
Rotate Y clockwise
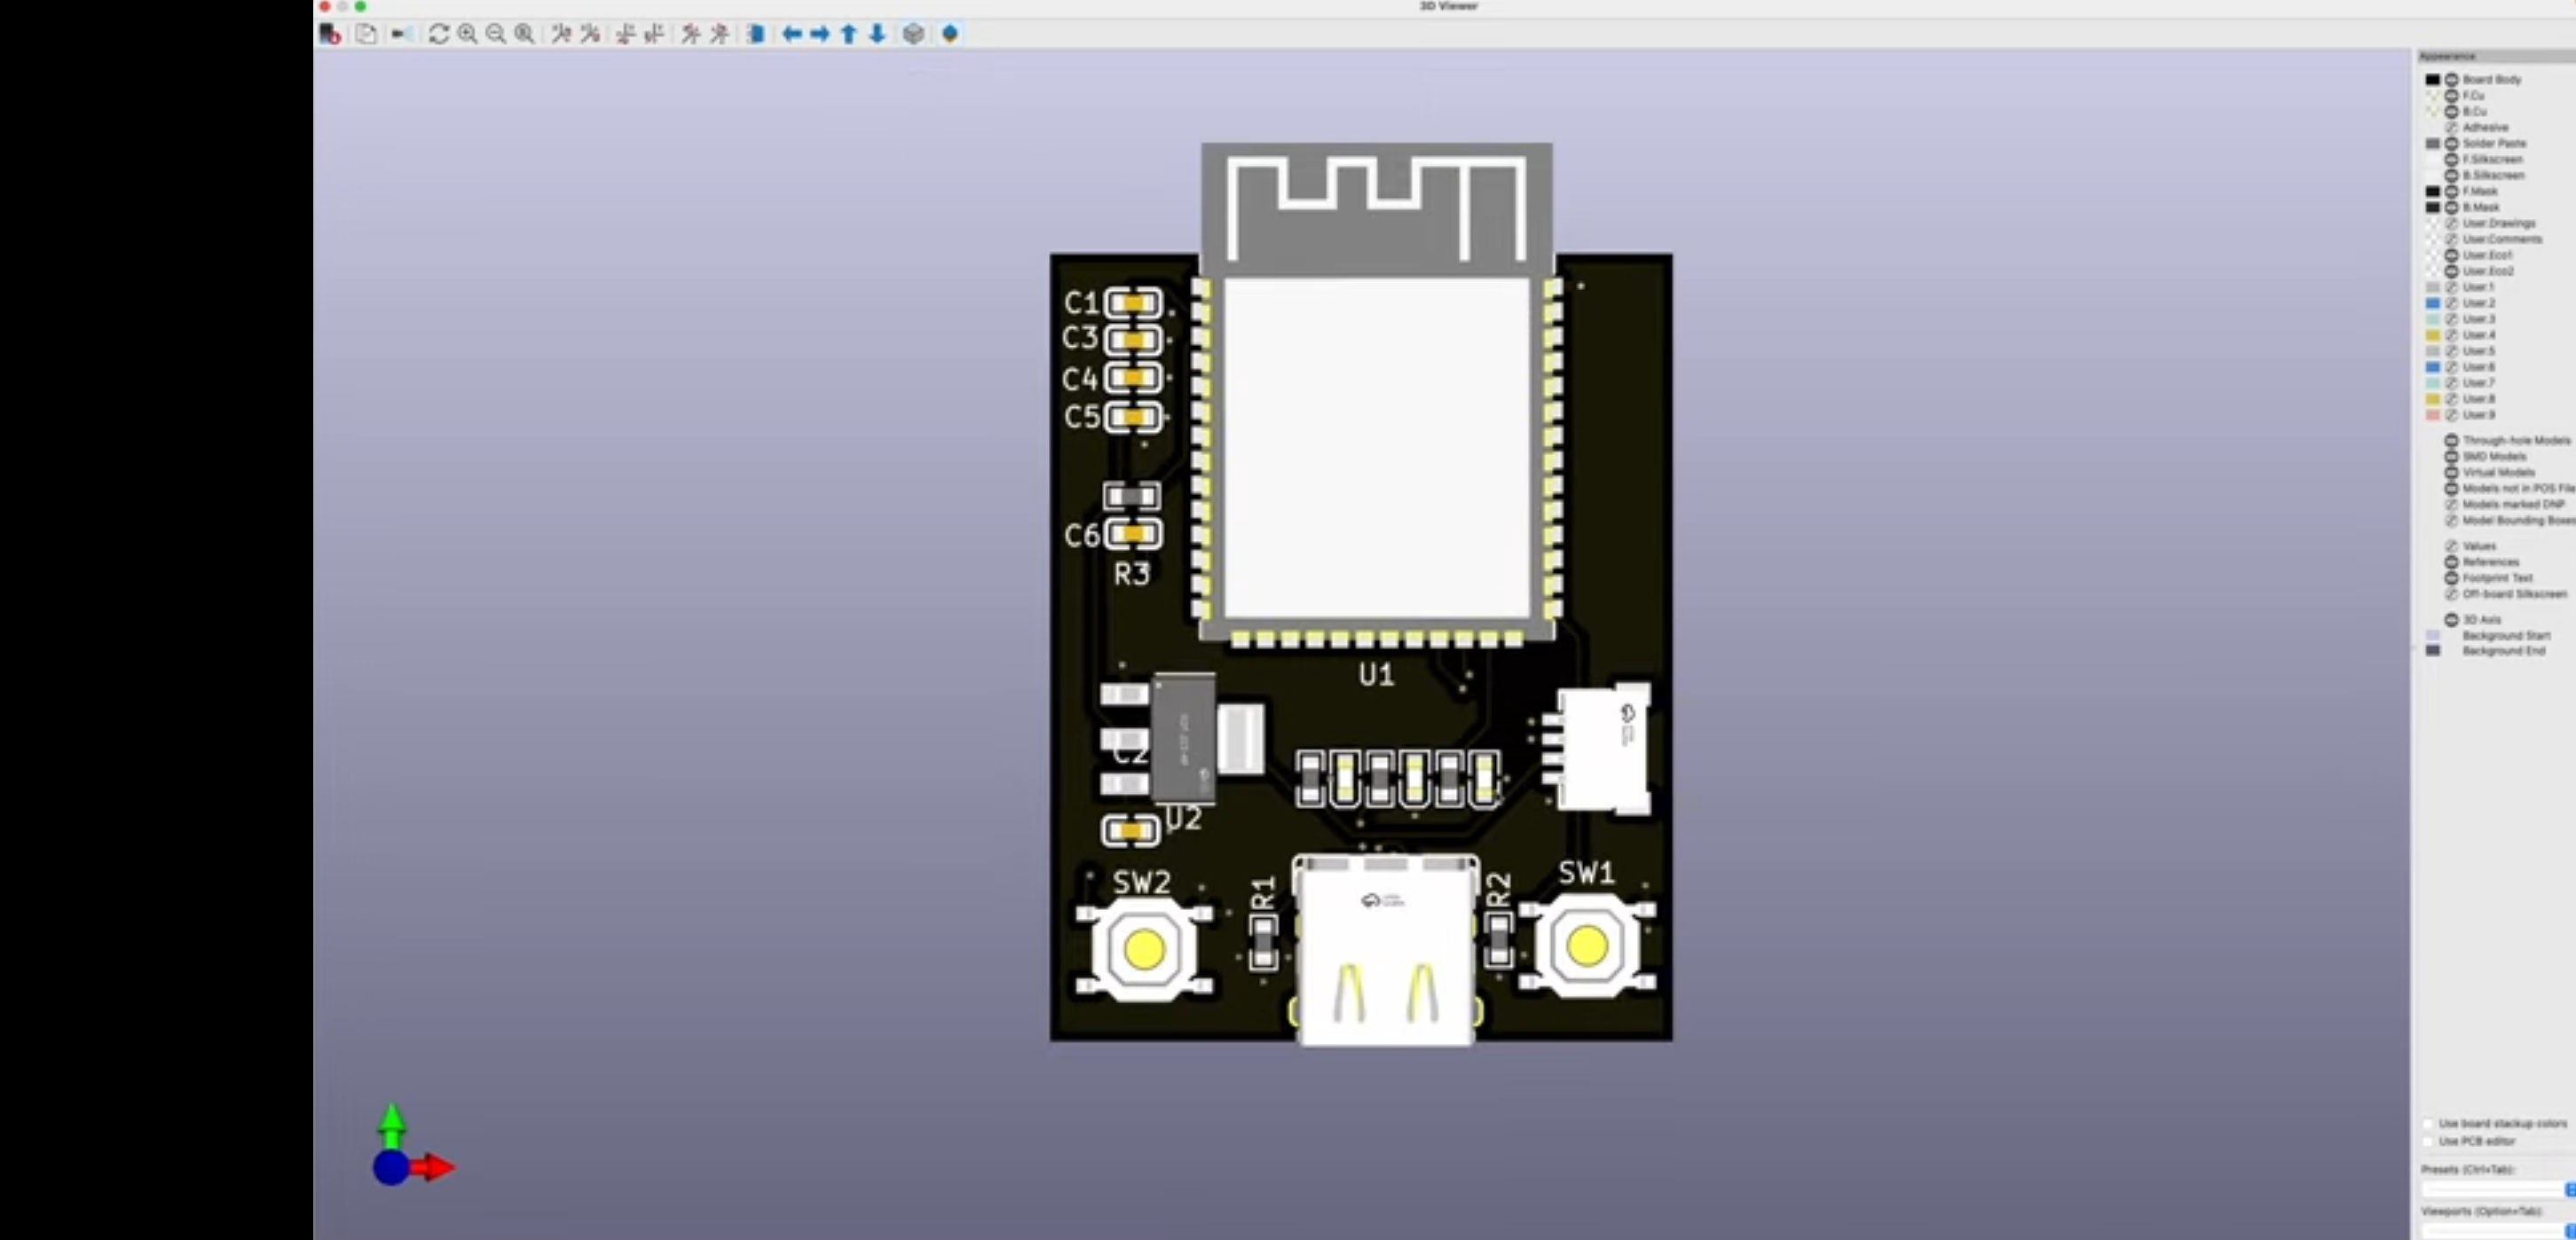point(626,34)
